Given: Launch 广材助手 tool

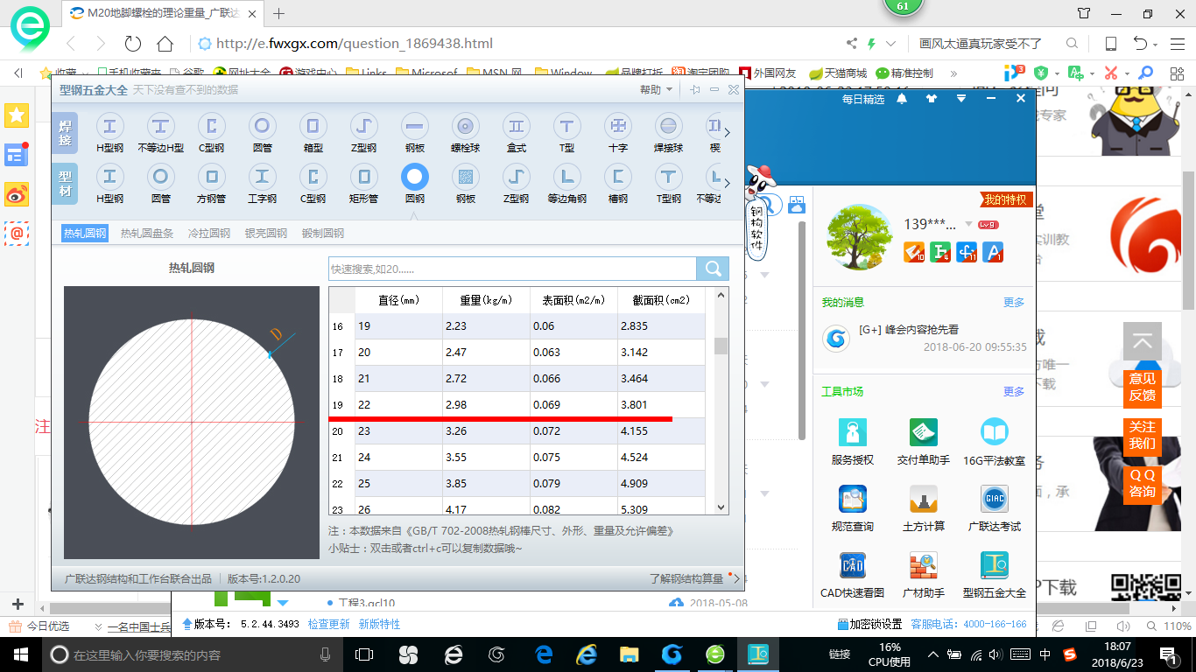Looking at the screenshot, I should (x=924, y=574).
